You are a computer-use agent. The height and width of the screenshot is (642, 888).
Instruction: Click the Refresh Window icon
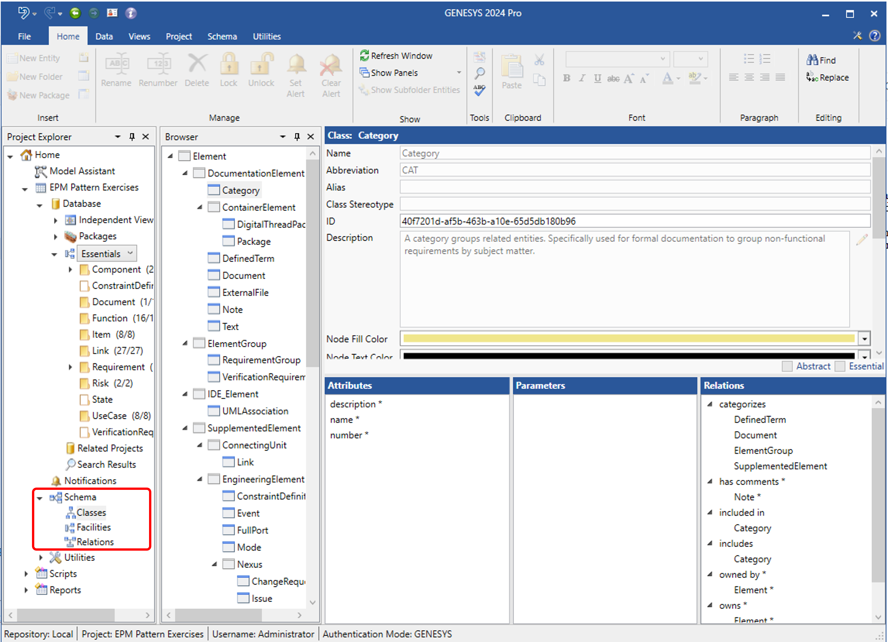pyautogui.click(x=364, y=56)
